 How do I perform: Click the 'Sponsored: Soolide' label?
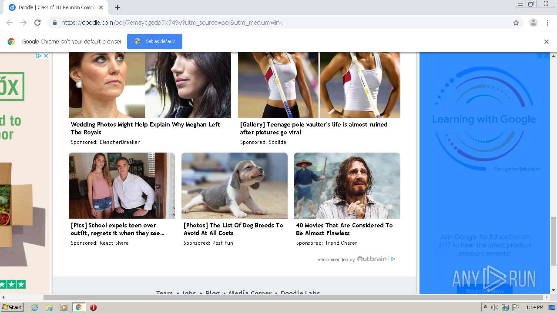(x=263, y=142)
